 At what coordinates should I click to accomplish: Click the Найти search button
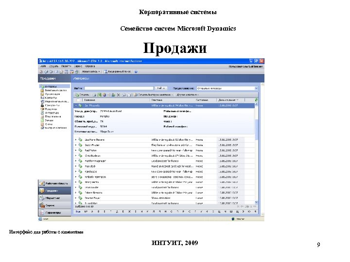pos(161,88)
